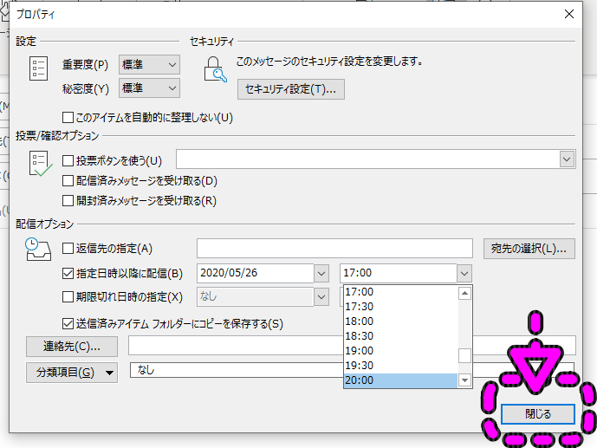Open セキュリティ設定 button
This screenshot has height=448, width=597.
(291, 89)
